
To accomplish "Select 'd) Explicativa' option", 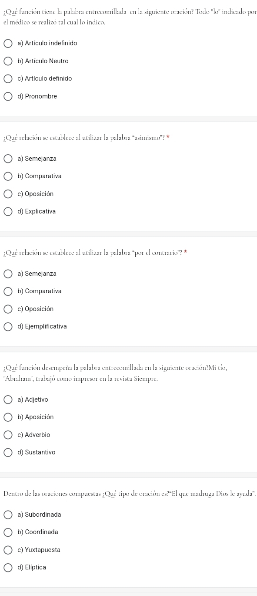I will click(x=8, y=212).
